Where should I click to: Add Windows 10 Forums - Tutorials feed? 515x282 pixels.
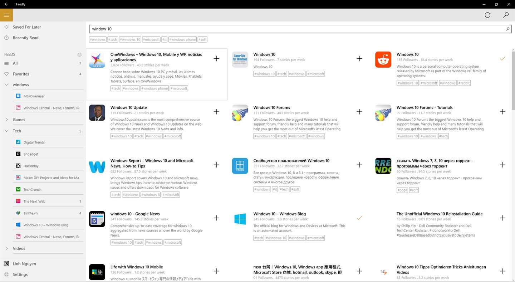[x=502, y=112]
